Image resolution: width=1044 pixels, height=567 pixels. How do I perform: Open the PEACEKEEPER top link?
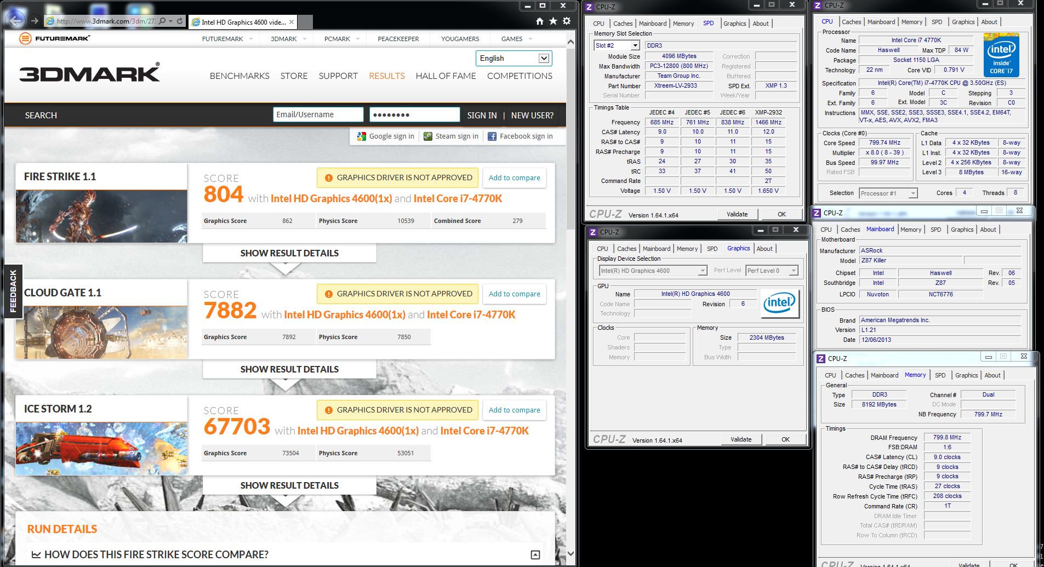pyautogui.click(x=398, y=39)
